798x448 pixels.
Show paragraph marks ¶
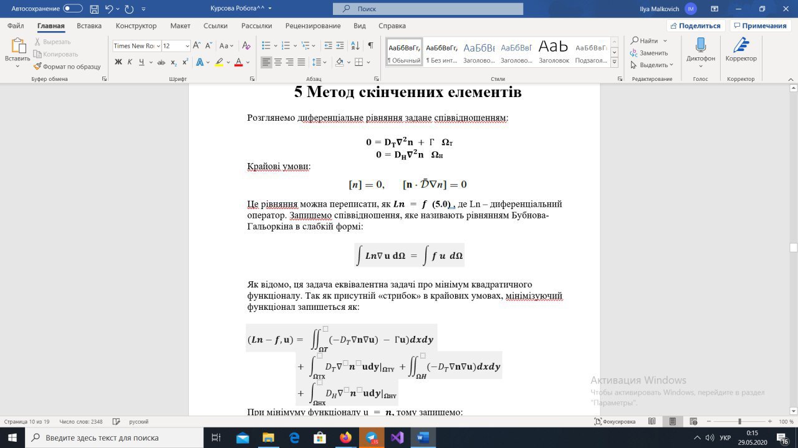(x=370, y=45)
